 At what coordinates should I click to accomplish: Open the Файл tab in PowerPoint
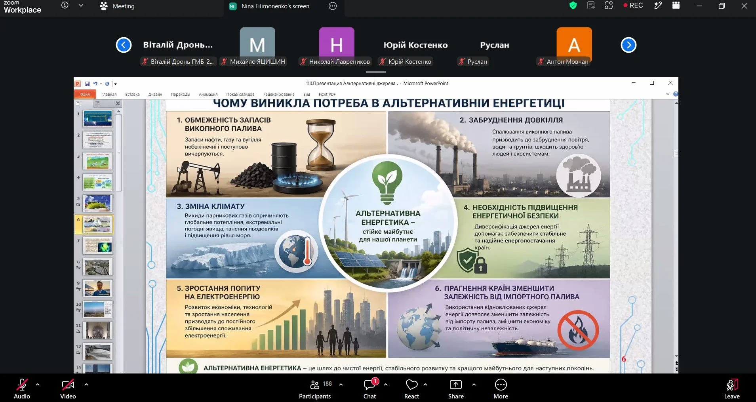(85, 94)
